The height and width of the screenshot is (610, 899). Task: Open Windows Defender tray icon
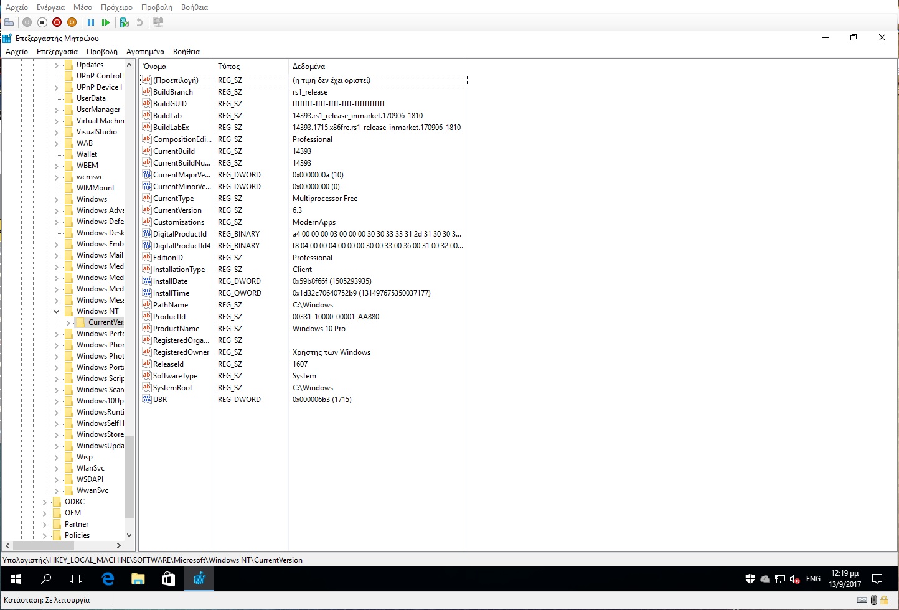tap(750, 579)
